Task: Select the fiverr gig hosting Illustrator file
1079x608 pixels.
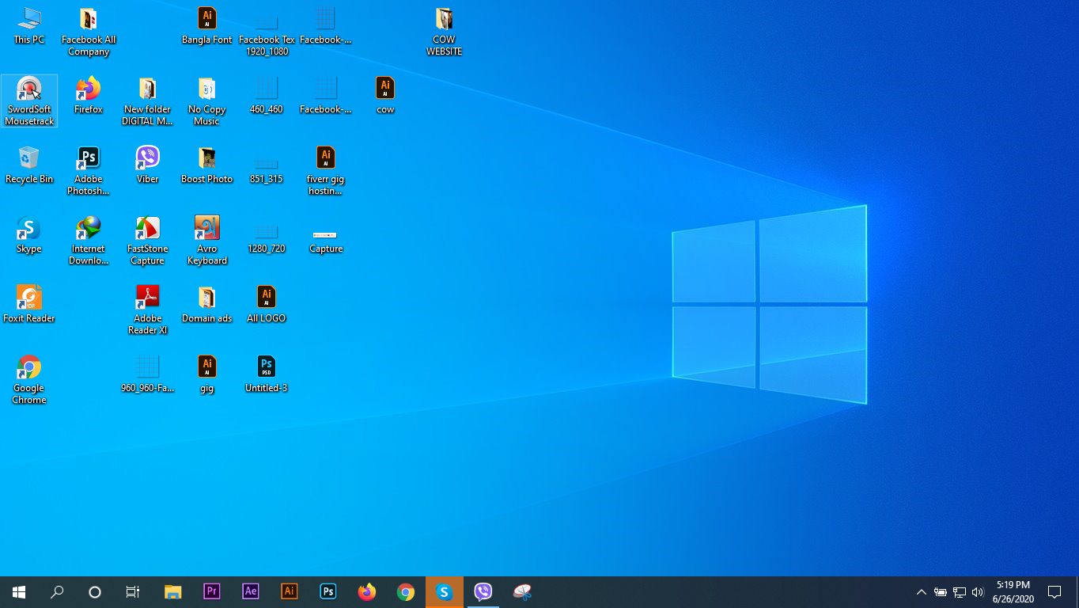Action: pos(326,171)
